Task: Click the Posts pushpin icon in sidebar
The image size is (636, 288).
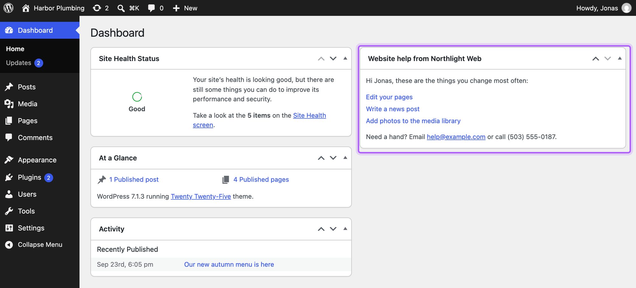Action: (x=9, y=87)
